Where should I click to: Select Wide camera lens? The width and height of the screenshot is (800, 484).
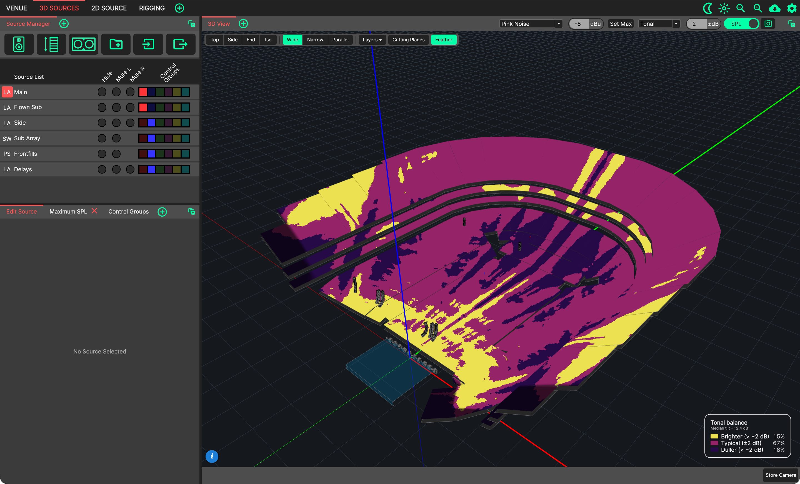coord(292,40)
